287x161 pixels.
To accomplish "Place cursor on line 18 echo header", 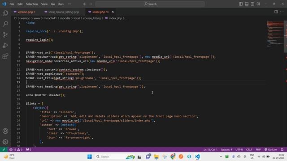I will click(x=46, y=95).
